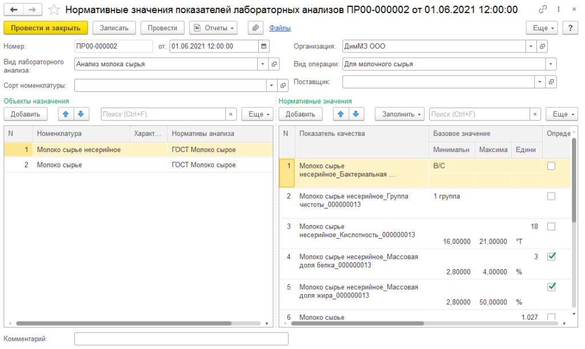Uncheck Массовая доля белка checkbox

tap(551, 257)
